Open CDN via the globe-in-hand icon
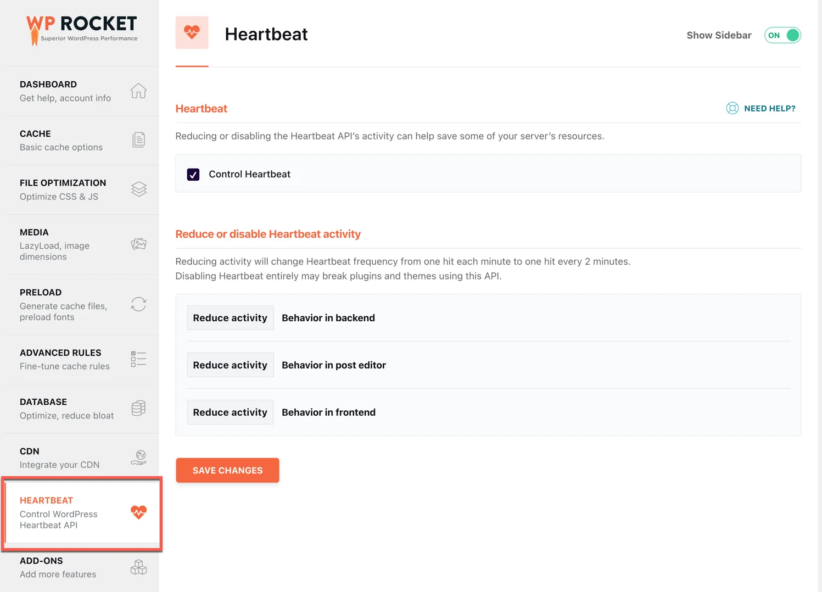 click(138, 457)
